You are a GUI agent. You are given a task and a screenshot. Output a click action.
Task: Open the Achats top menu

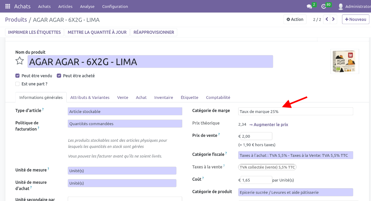(44, 6)
